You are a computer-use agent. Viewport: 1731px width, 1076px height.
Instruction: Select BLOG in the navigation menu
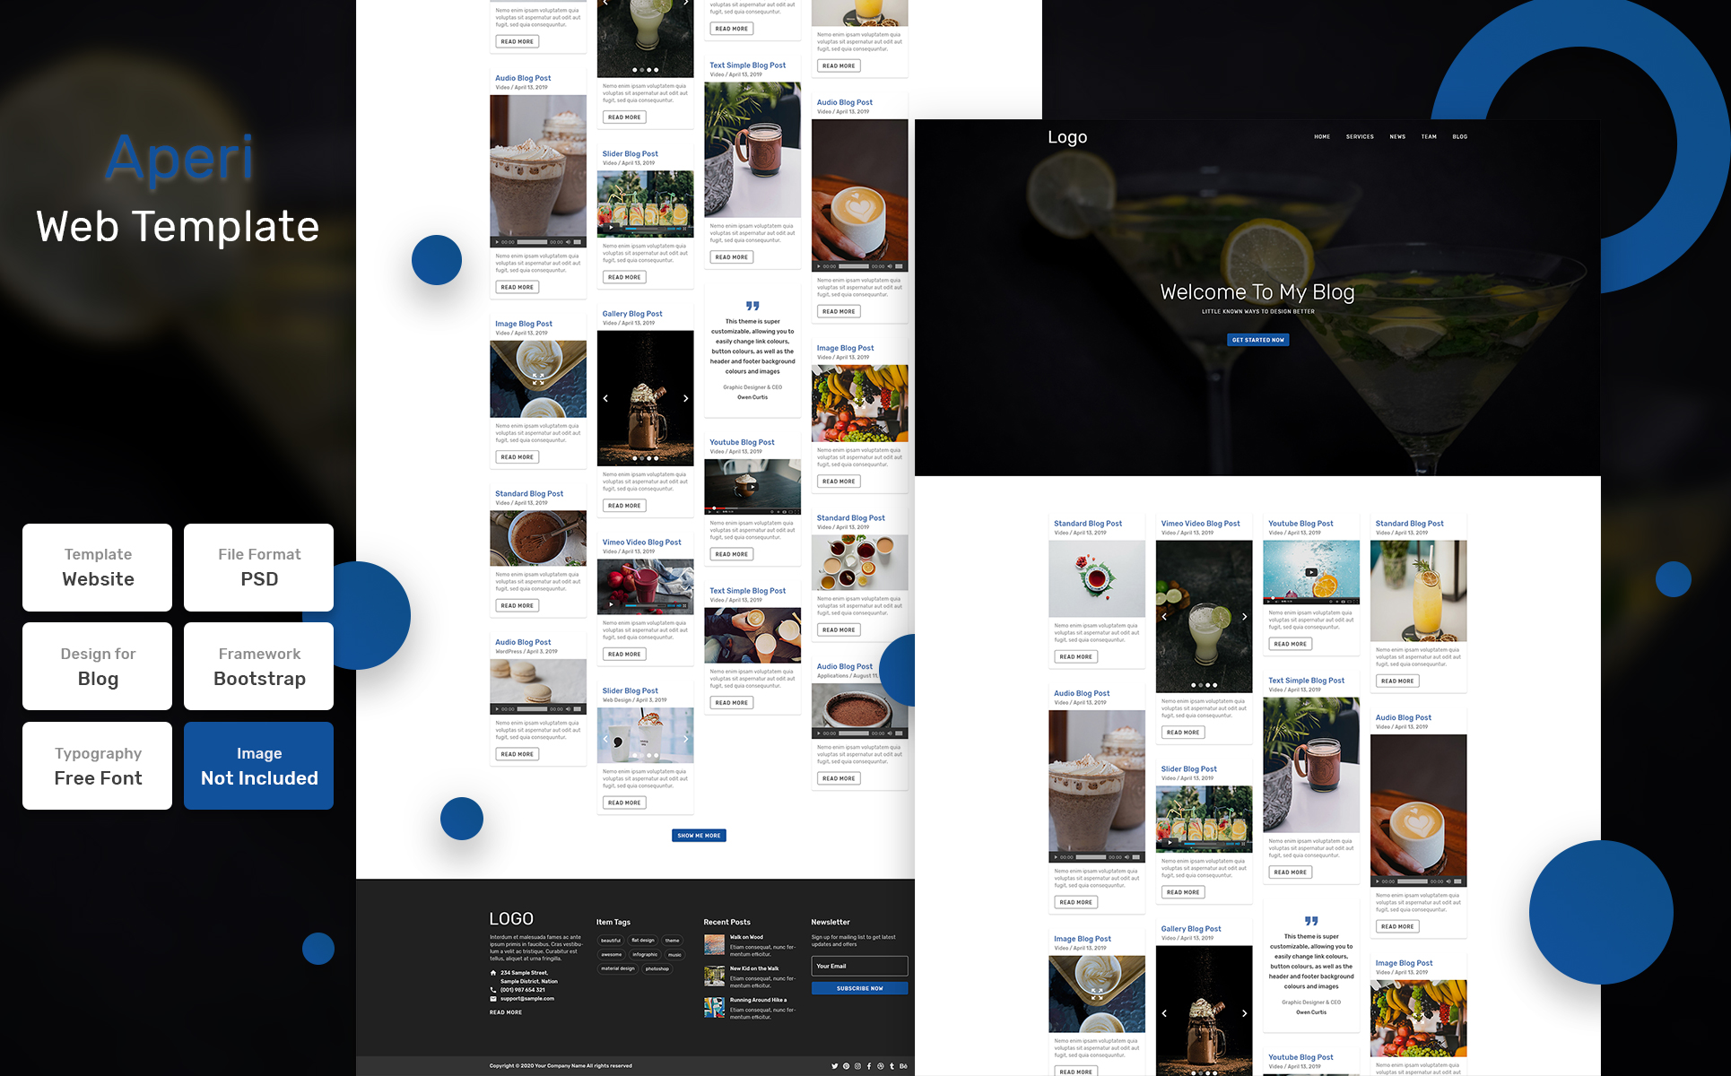(x=1459, y=136)
